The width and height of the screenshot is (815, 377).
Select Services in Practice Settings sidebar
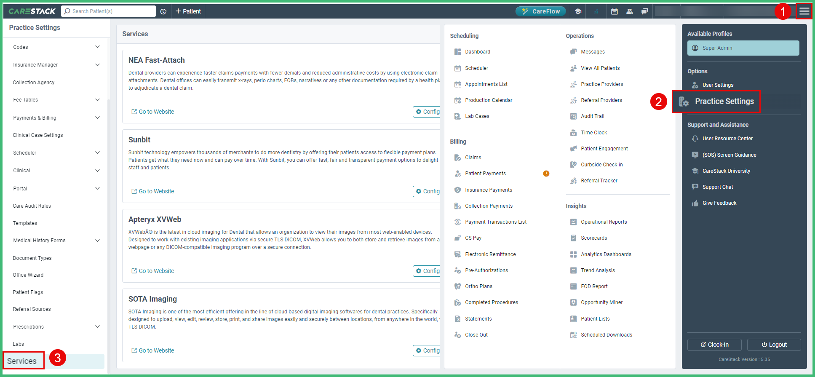coord(22,361)
